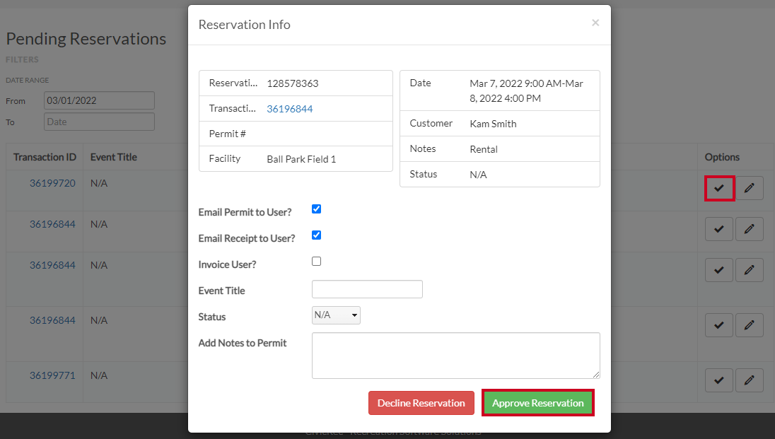Screen dimensions: 775x439
Task: Focus the Add Notes to Permit textarea
Action: 455,356
